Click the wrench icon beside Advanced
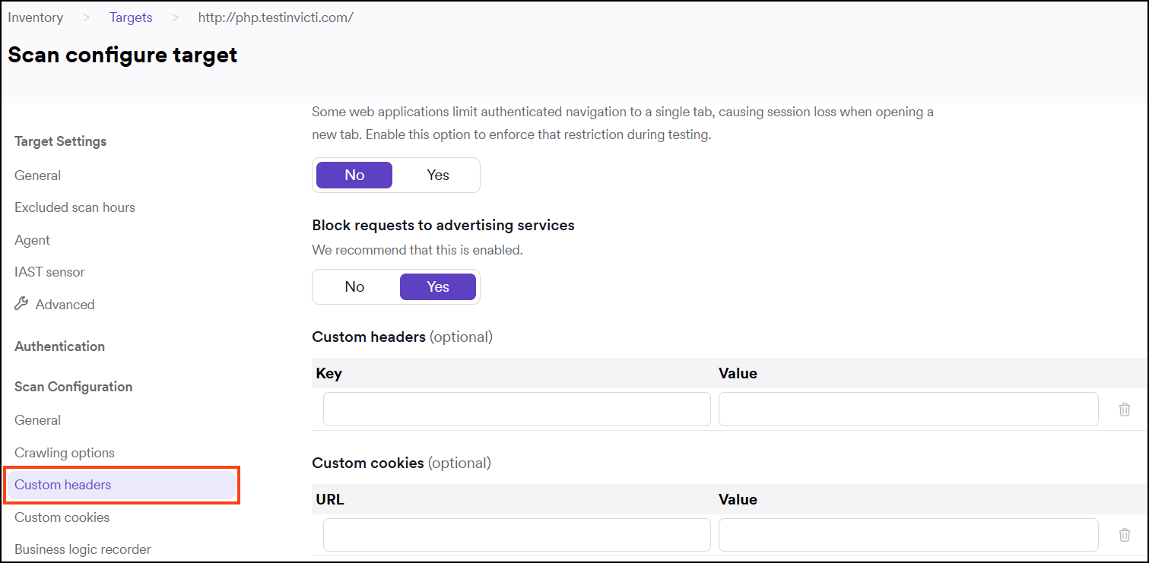This screenshot has width=1149, height=563. (22, 304)
